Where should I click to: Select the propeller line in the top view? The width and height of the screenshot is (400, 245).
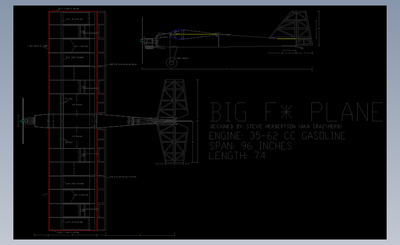coord(23,121)
